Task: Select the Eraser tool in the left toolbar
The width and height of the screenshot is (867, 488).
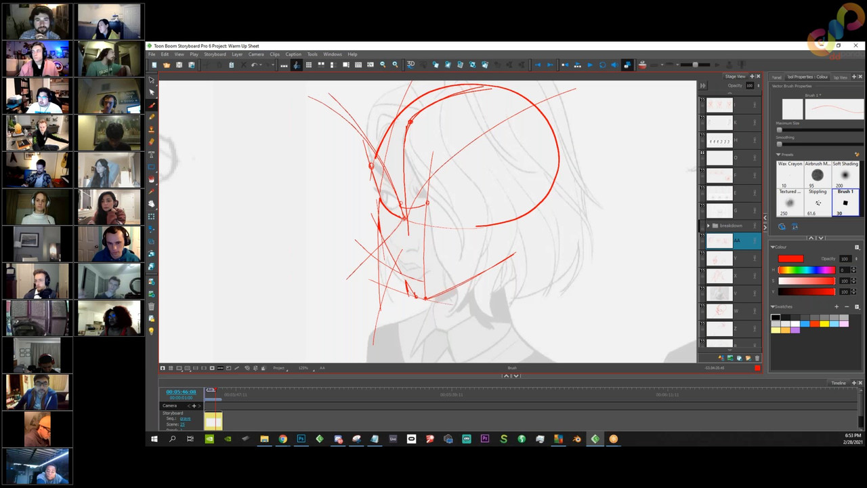Action: [152, 141]
